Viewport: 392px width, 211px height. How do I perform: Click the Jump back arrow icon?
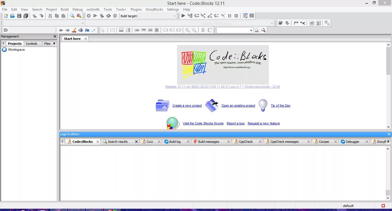61,30
